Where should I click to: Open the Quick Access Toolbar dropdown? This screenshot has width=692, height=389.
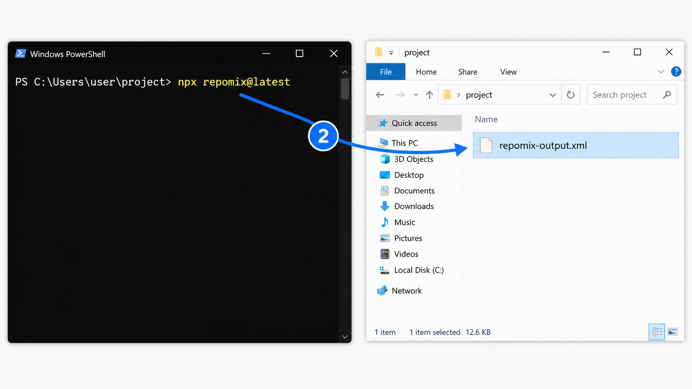point(391,53)
